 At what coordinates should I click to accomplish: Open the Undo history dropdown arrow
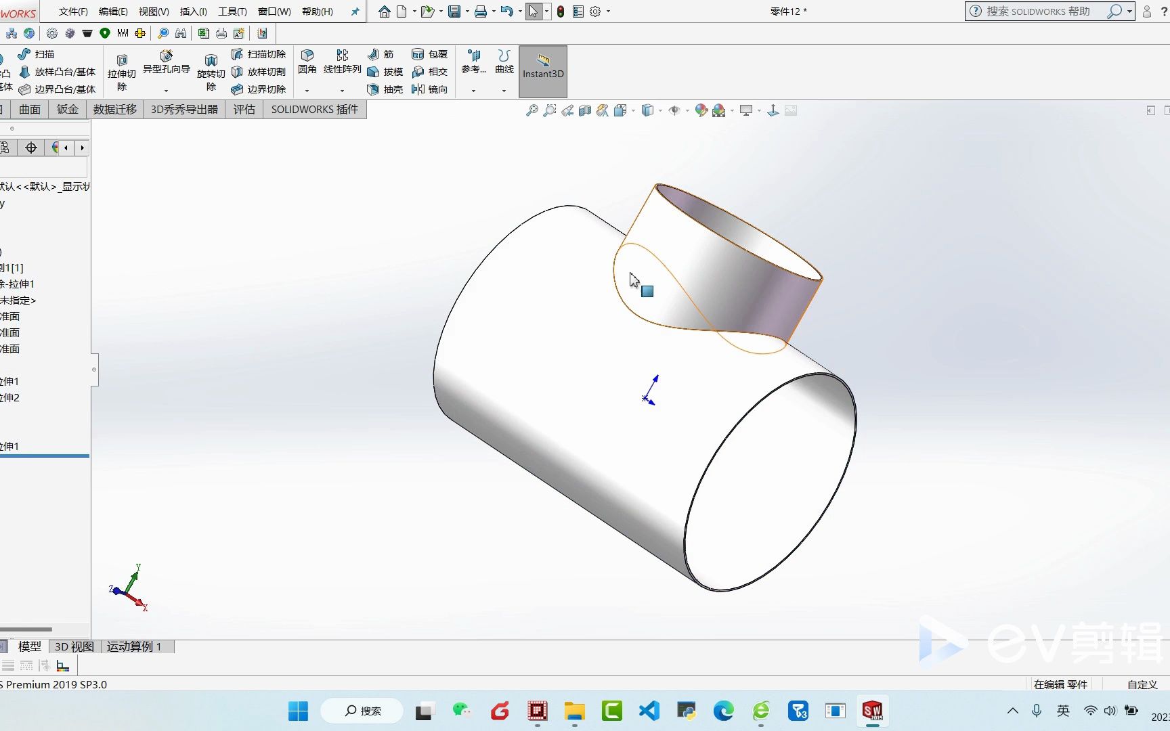click(x=520, y=12)
